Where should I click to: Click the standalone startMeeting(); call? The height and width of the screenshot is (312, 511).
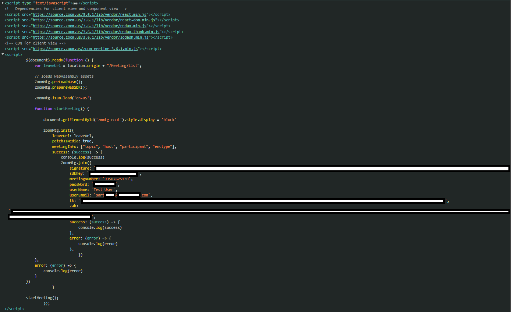42,298
